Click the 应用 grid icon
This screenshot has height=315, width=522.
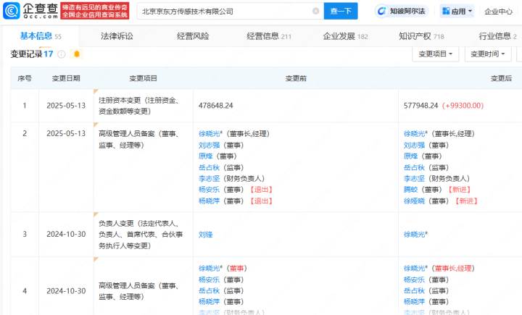click(446, 11)
